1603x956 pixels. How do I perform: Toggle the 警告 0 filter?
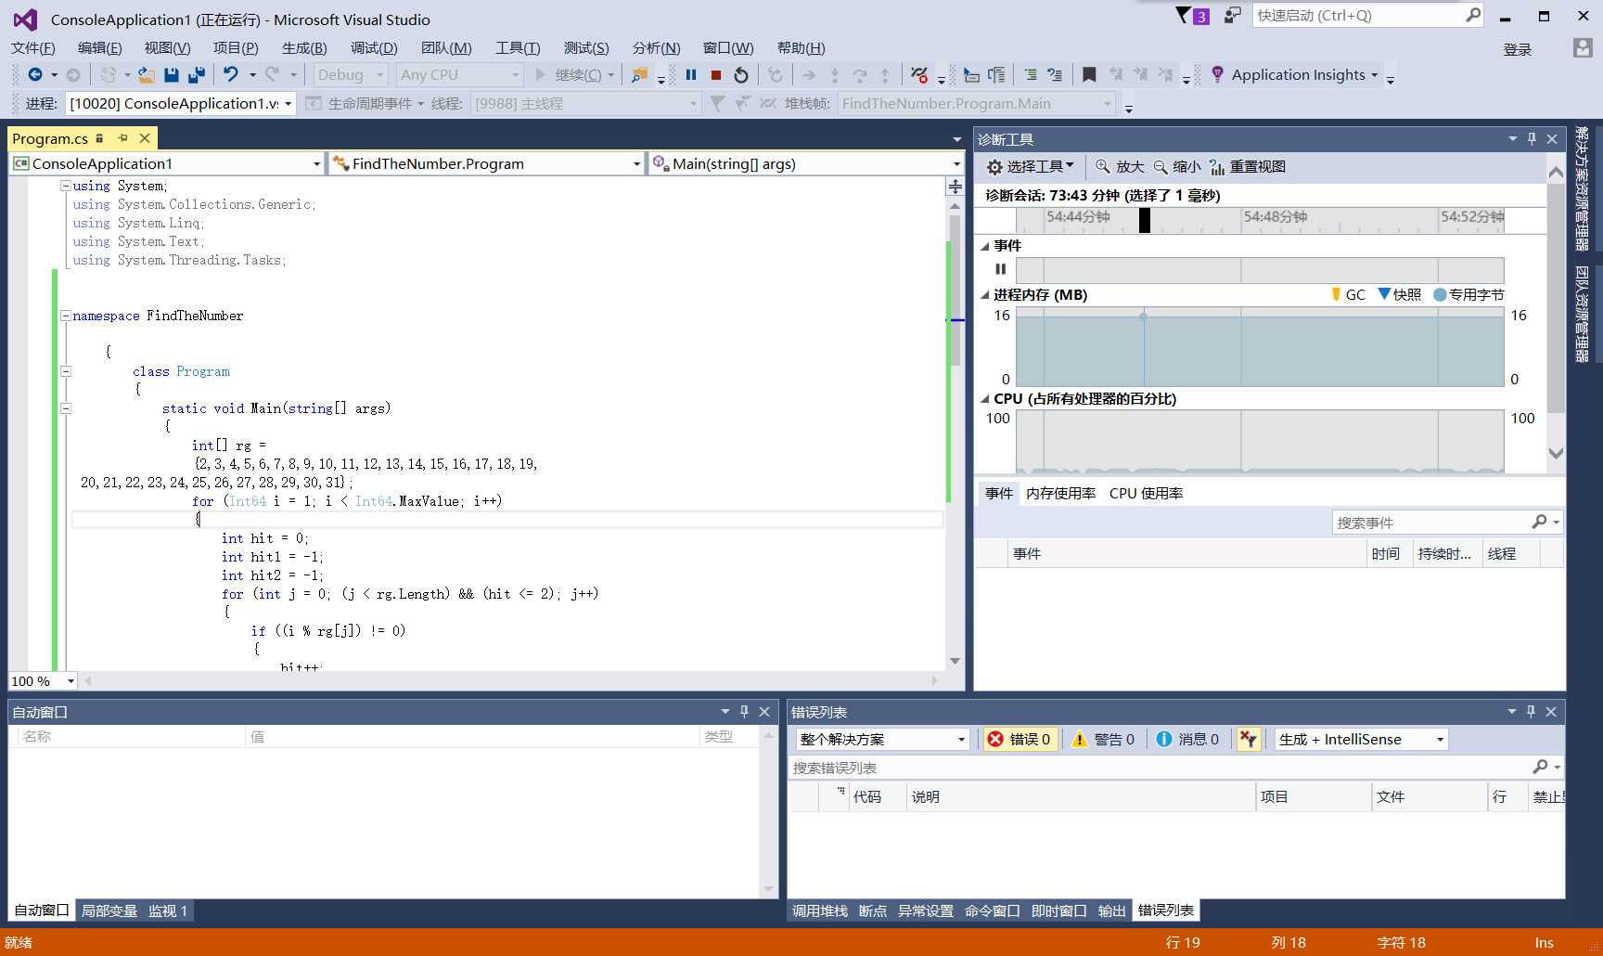(x=1104, y=740)
